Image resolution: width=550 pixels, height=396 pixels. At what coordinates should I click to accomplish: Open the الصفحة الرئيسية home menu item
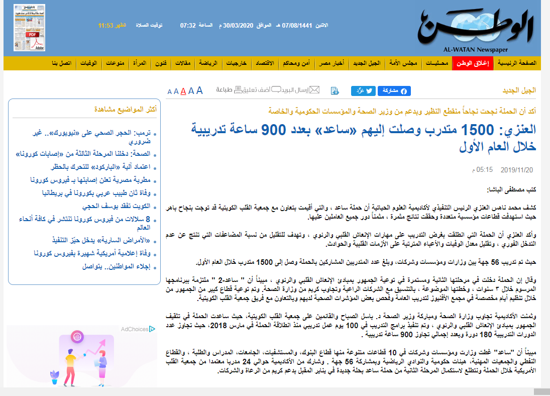point(517,63)
